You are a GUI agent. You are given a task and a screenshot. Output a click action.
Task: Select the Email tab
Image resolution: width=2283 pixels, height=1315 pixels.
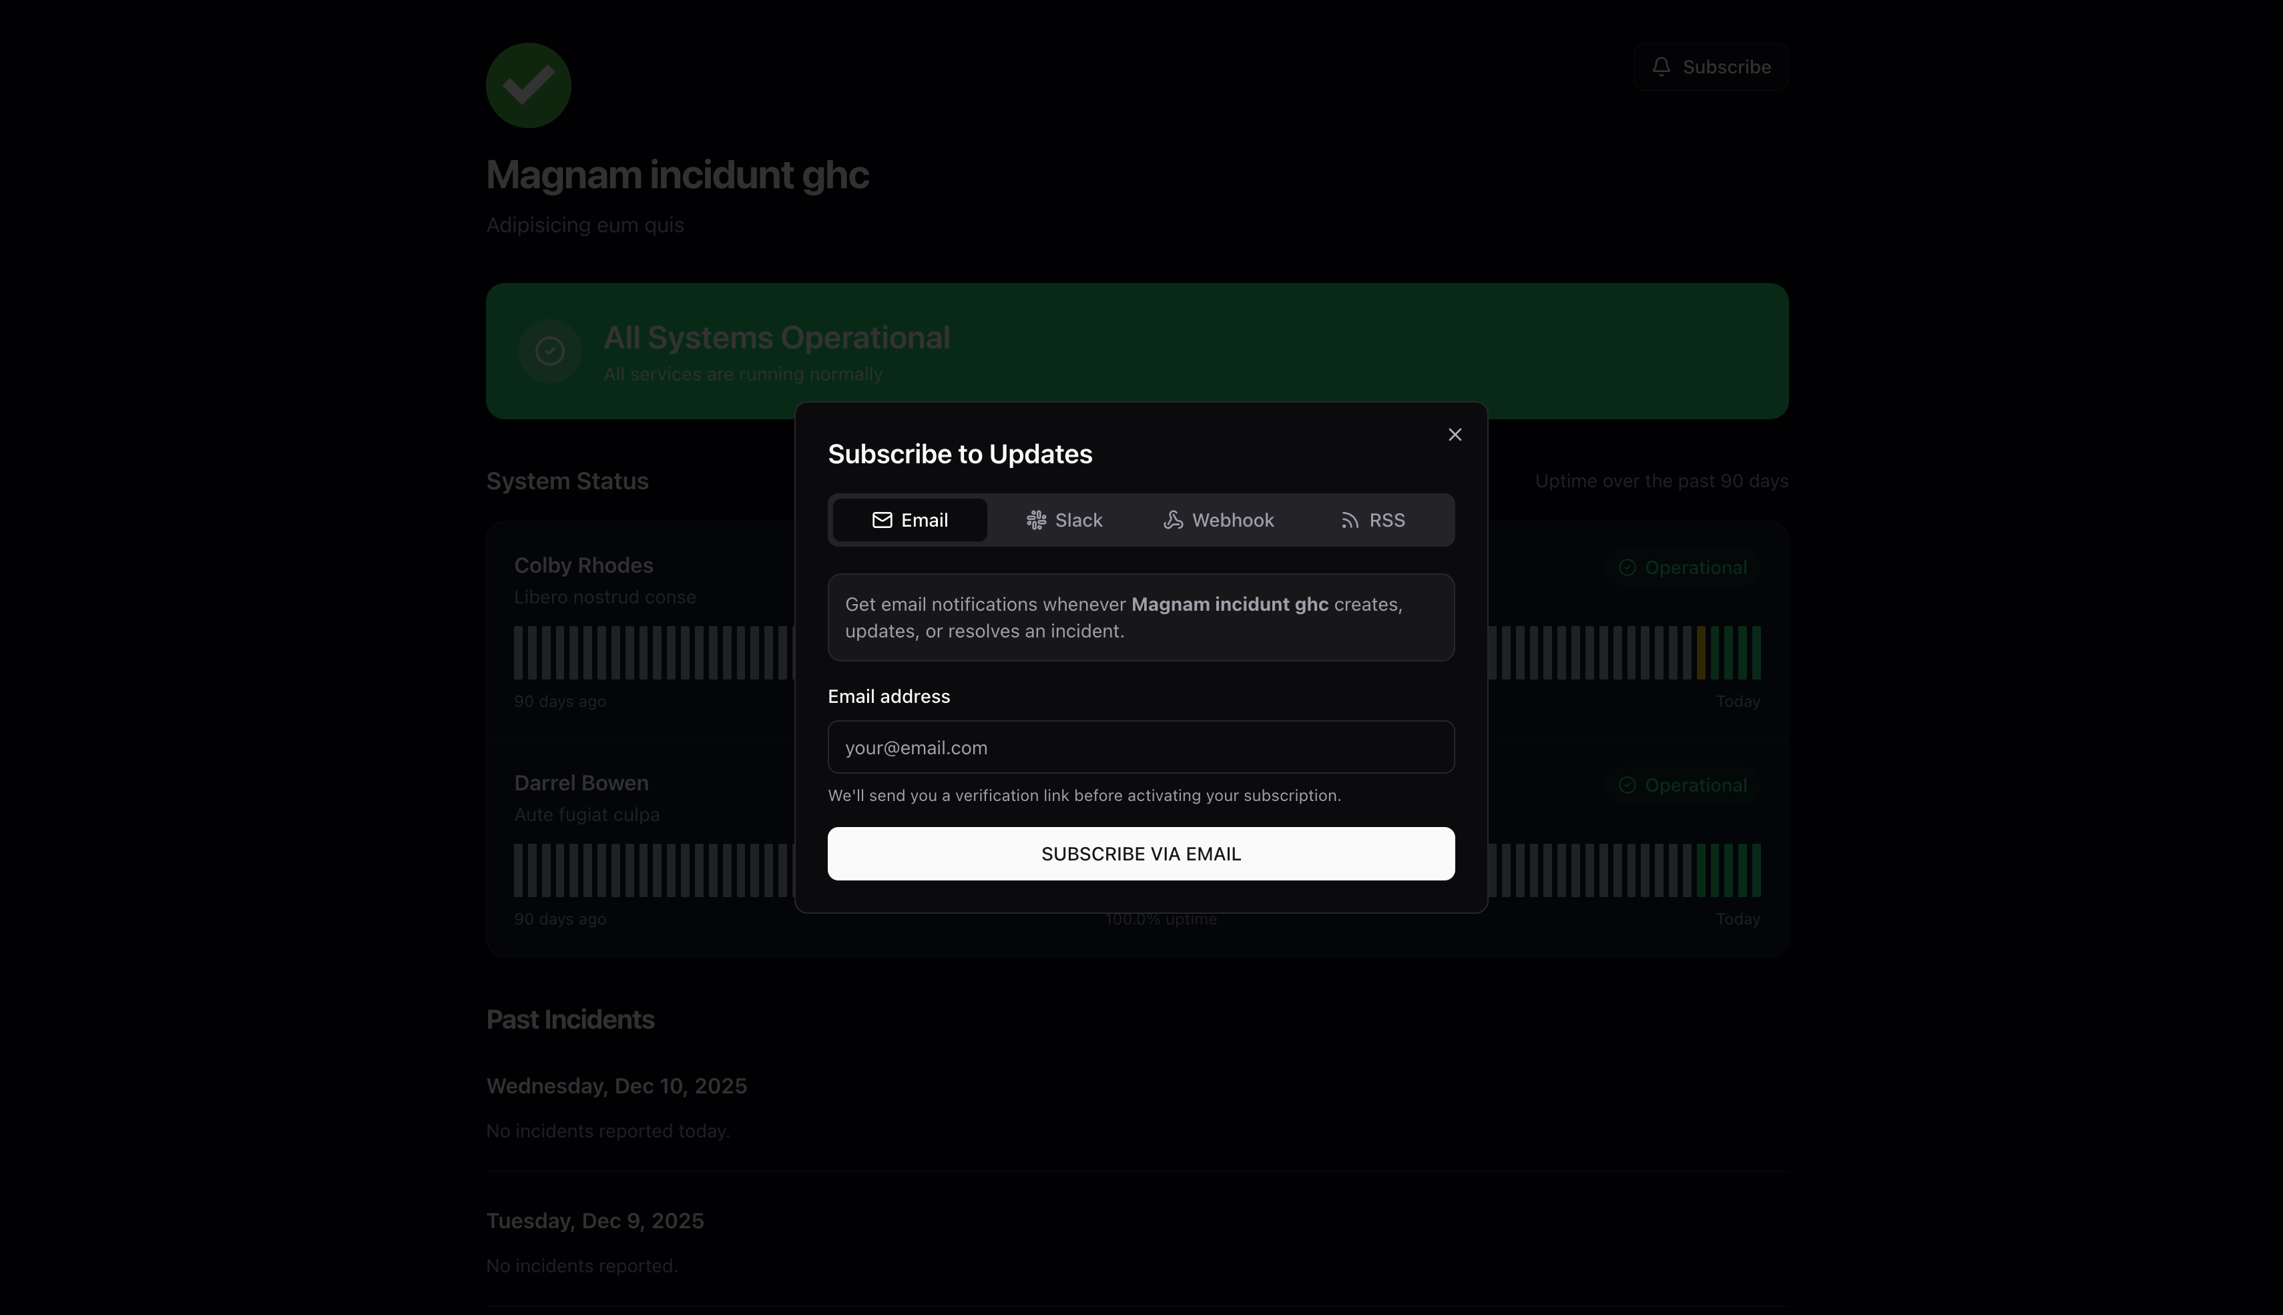point(909,520)
